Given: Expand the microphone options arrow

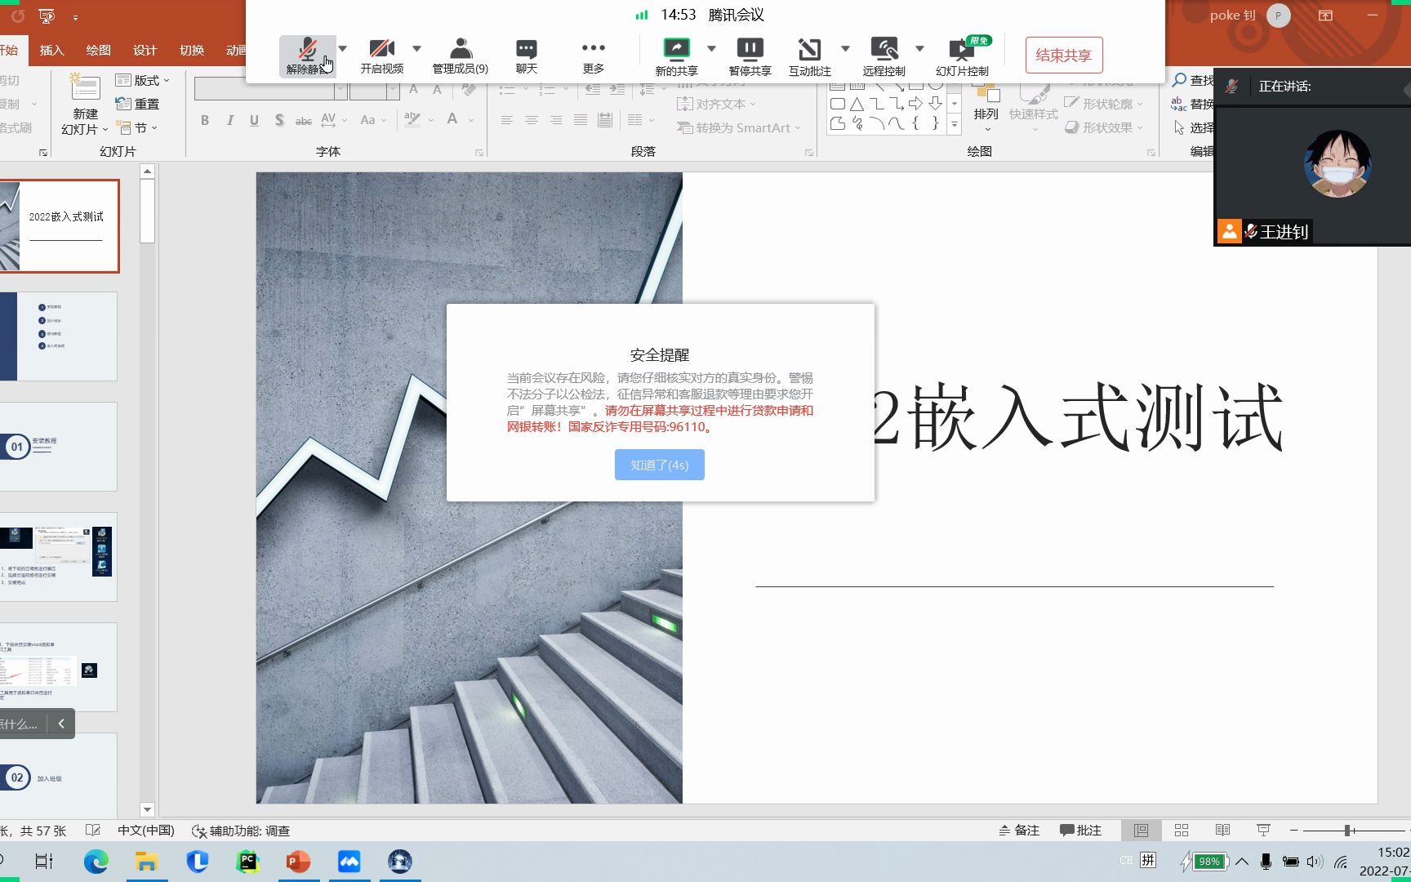Looking at the screenshot, I should [343, 48].
